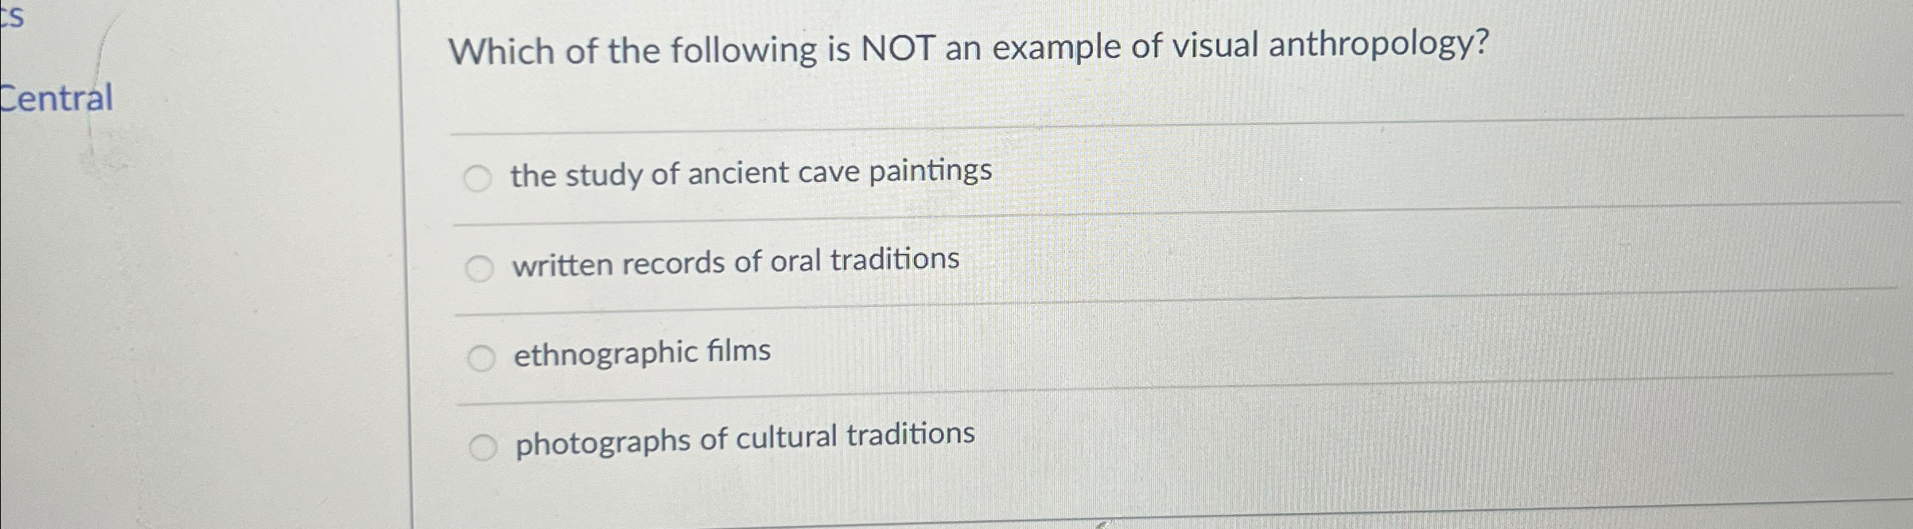This screenshot has width=1913, height=529.
Task: Open the Central link in the sidebar
Action: (54, 99)
